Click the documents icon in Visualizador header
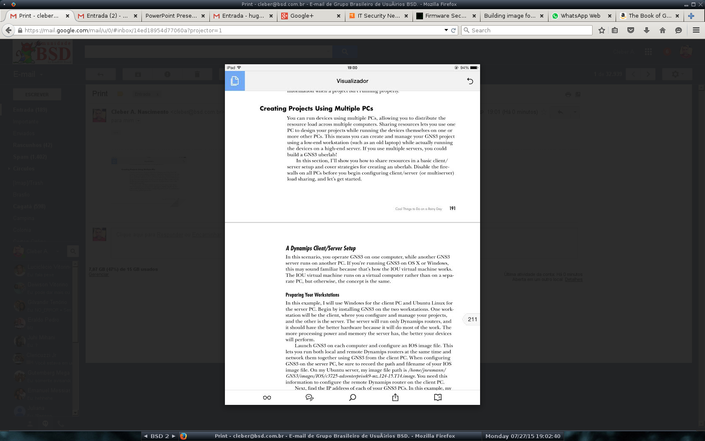Screen dimensions: 705x441 (x=235, y=81)
